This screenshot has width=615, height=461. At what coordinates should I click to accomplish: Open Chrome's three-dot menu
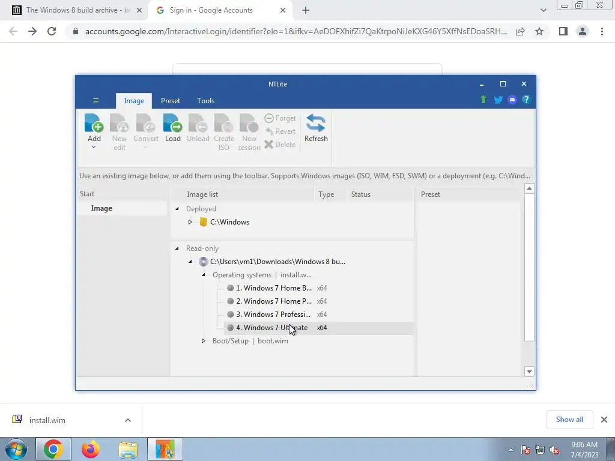pyautogui.click(x=602, y=31)
